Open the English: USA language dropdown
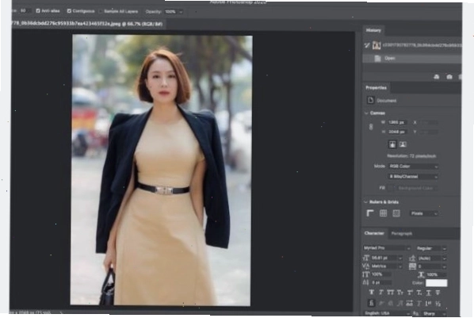474x318 pixels. [387, 313]
